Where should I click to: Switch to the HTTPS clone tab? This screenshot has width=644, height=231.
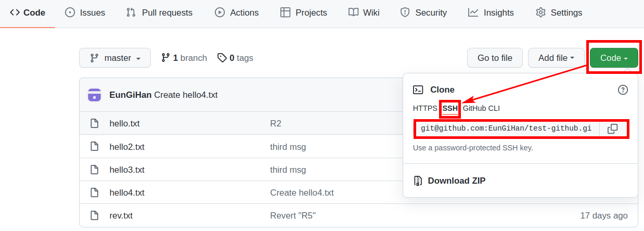425,108
